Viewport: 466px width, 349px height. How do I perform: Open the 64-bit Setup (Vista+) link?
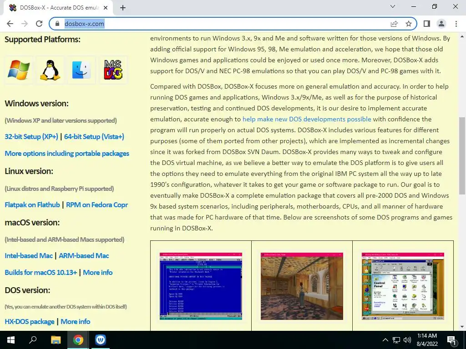[94, 136]
